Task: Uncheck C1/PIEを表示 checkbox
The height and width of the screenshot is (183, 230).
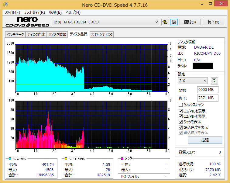Action: [x=180, y=111]
